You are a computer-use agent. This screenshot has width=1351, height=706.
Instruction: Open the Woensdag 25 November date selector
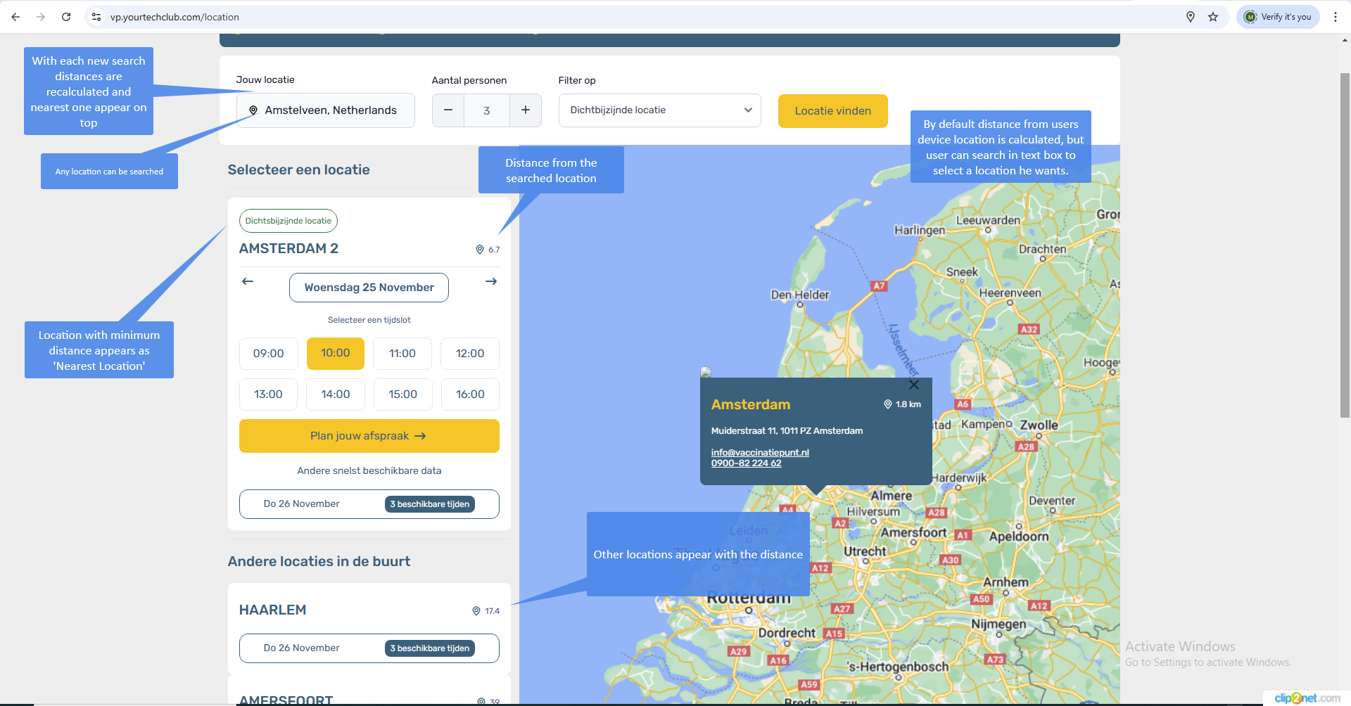click(x=369, y=288)
